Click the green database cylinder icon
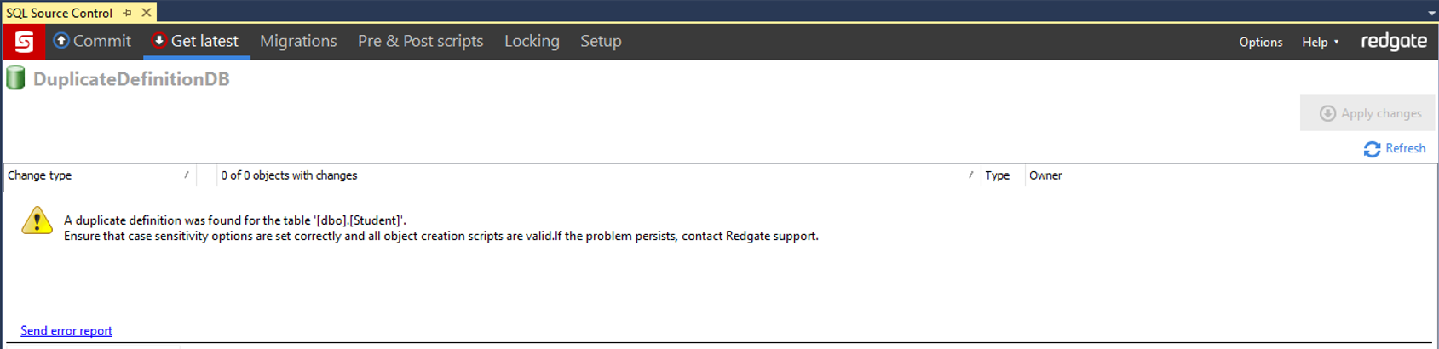Screen dimensions: 1439x349 [x=15, y=79]
